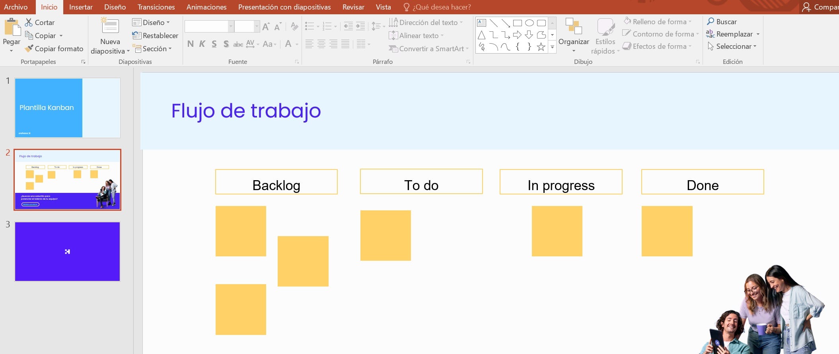
Task: Open the font name dropdown
Action: click(231, 27)
